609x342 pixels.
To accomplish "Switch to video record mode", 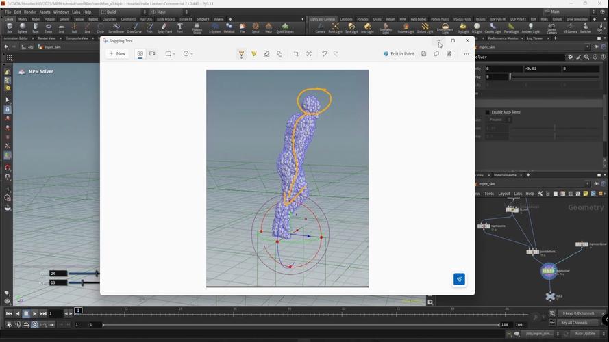I will pyautogui.click(x=152, y=53).
